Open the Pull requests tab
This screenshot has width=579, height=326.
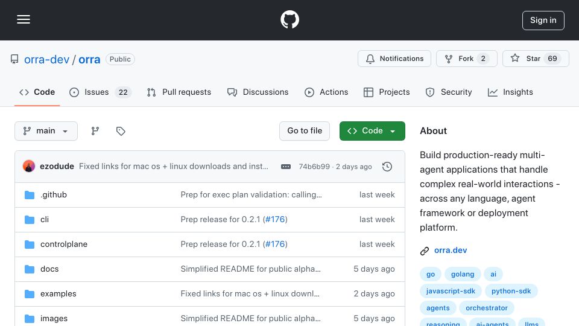coord(179,92)
